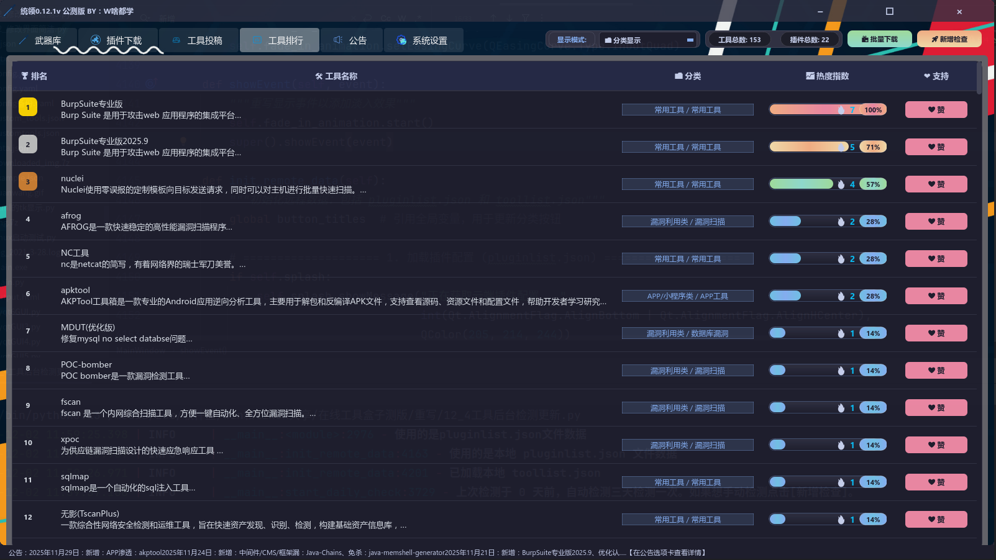Click the trophy icon in 排名 header

coord(25,76)
